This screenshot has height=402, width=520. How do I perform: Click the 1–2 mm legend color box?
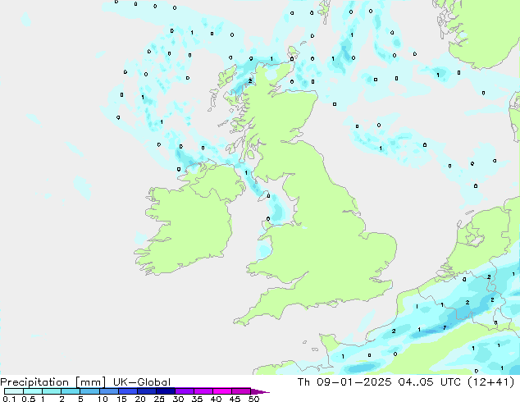click(52, 391)
